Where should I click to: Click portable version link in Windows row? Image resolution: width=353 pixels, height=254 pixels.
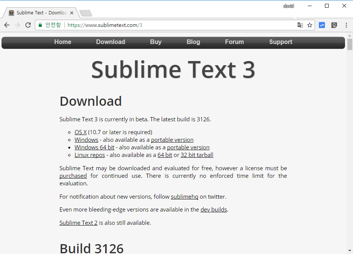coord(172,140)
